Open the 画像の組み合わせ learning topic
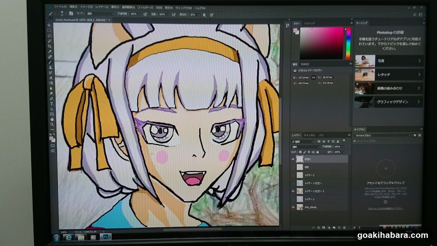 (x=389, y=88)
